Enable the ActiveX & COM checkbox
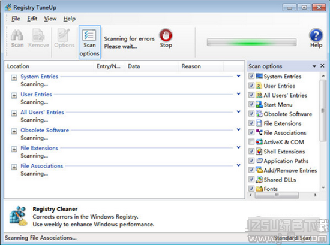This screenshot has width=330, height=245. (x=251, y=141)
